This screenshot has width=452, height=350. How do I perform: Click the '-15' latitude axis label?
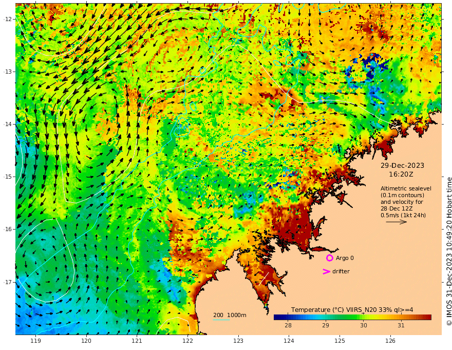pyautogui.click(x=8, y=177)
